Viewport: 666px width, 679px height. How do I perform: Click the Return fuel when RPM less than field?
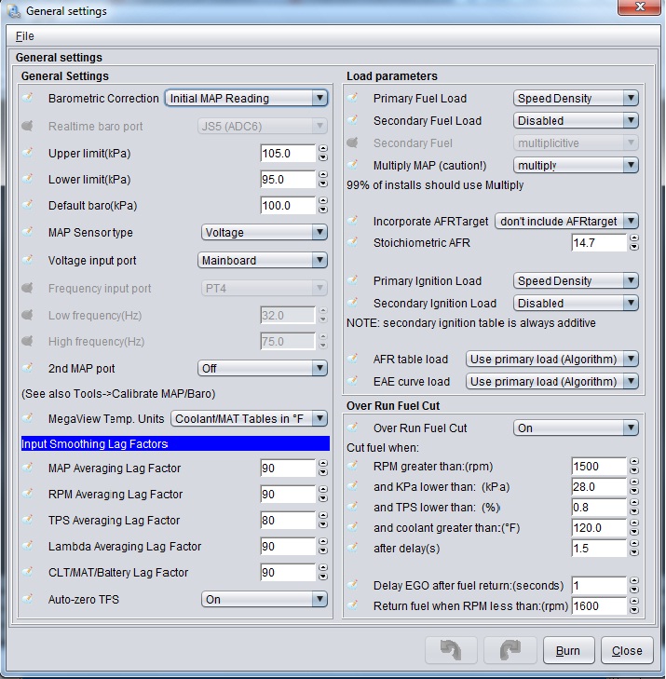(x=599, y=605)
